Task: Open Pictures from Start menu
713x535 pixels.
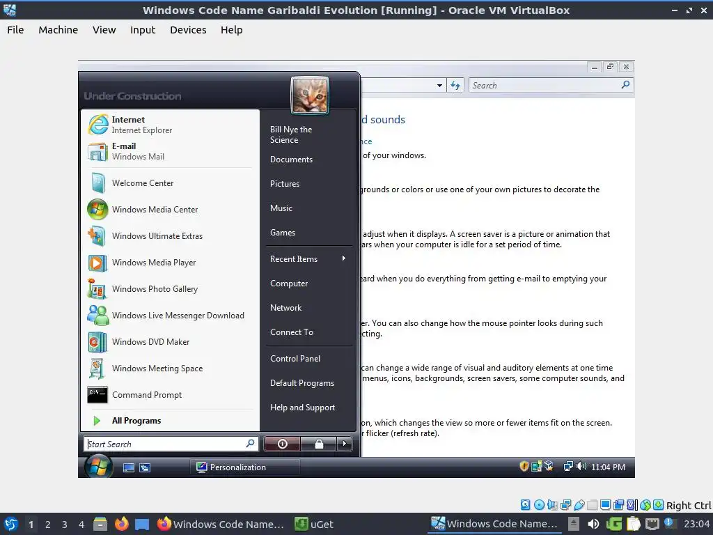Action: click(x=308, y=184)
